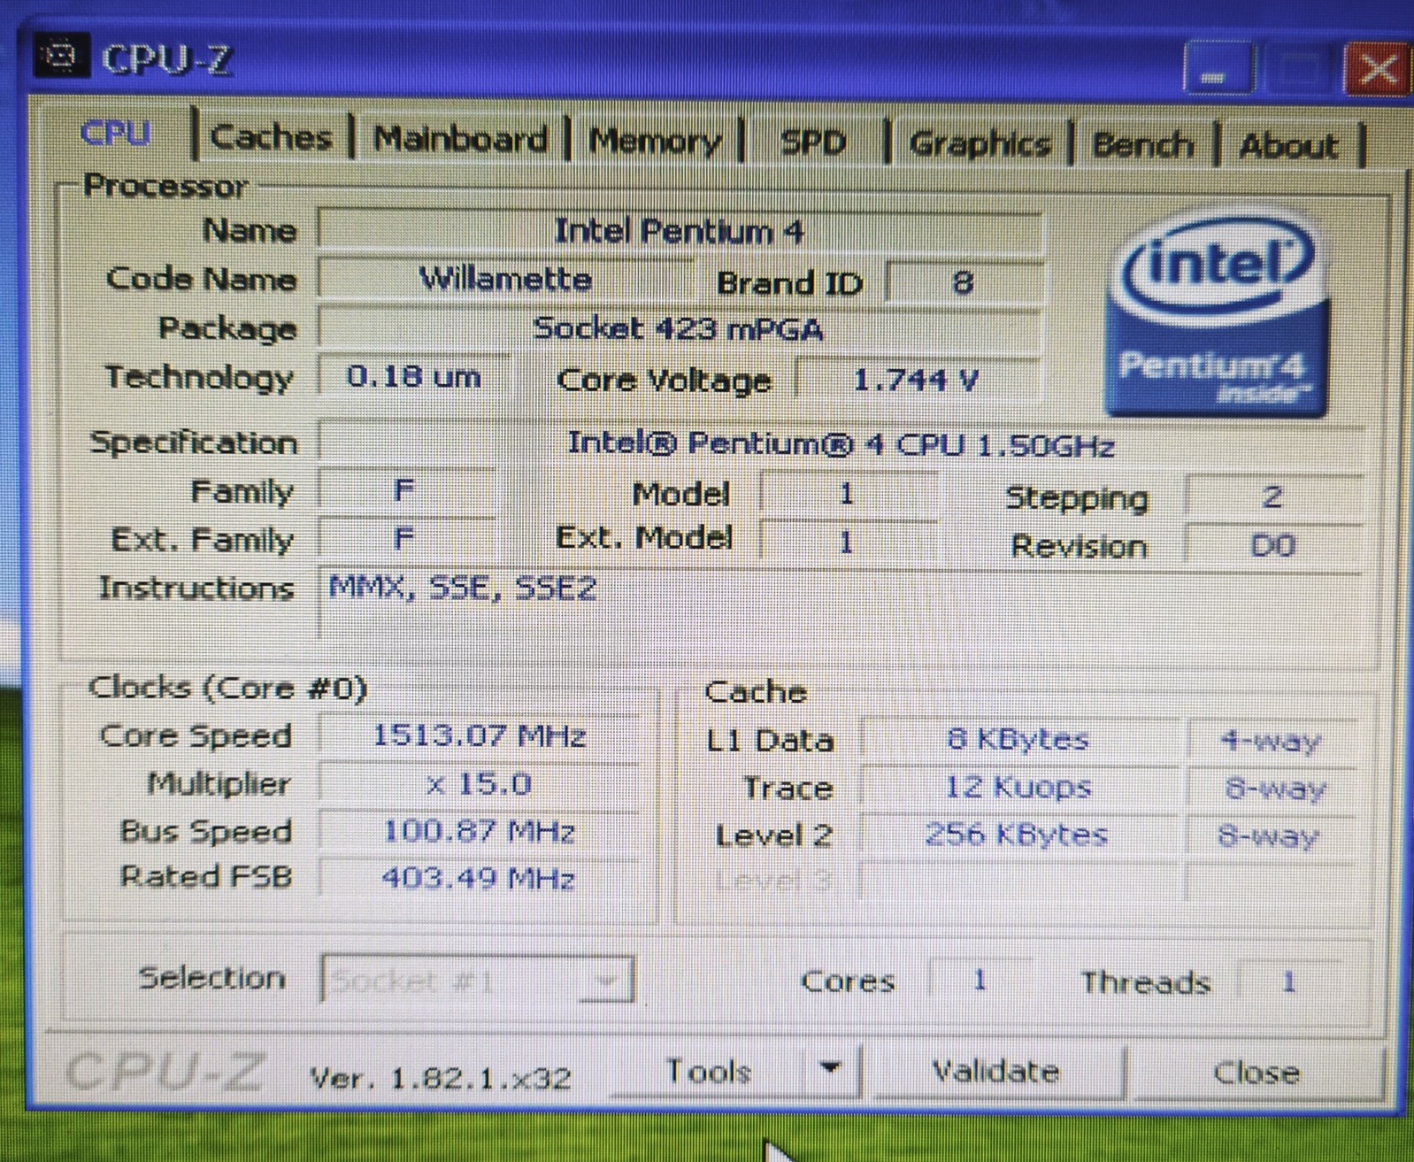Click the Cores count value 1
This screenshot has height=1162, width=1414.
pos(980,981)
